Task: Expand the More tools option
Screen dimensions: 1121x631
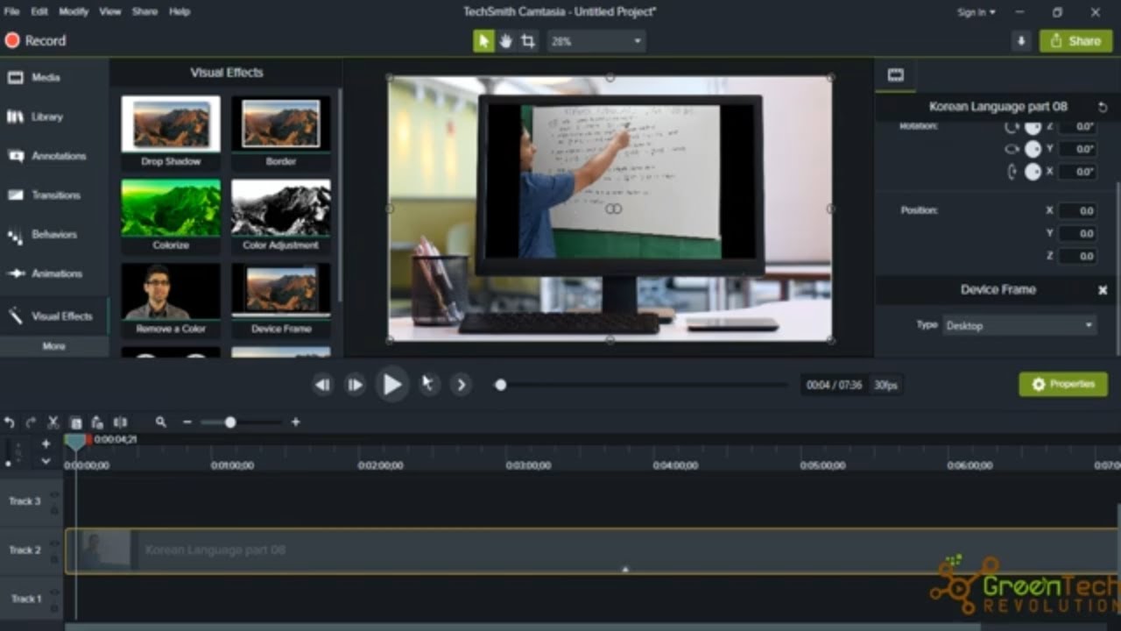Action: [53, 346]
